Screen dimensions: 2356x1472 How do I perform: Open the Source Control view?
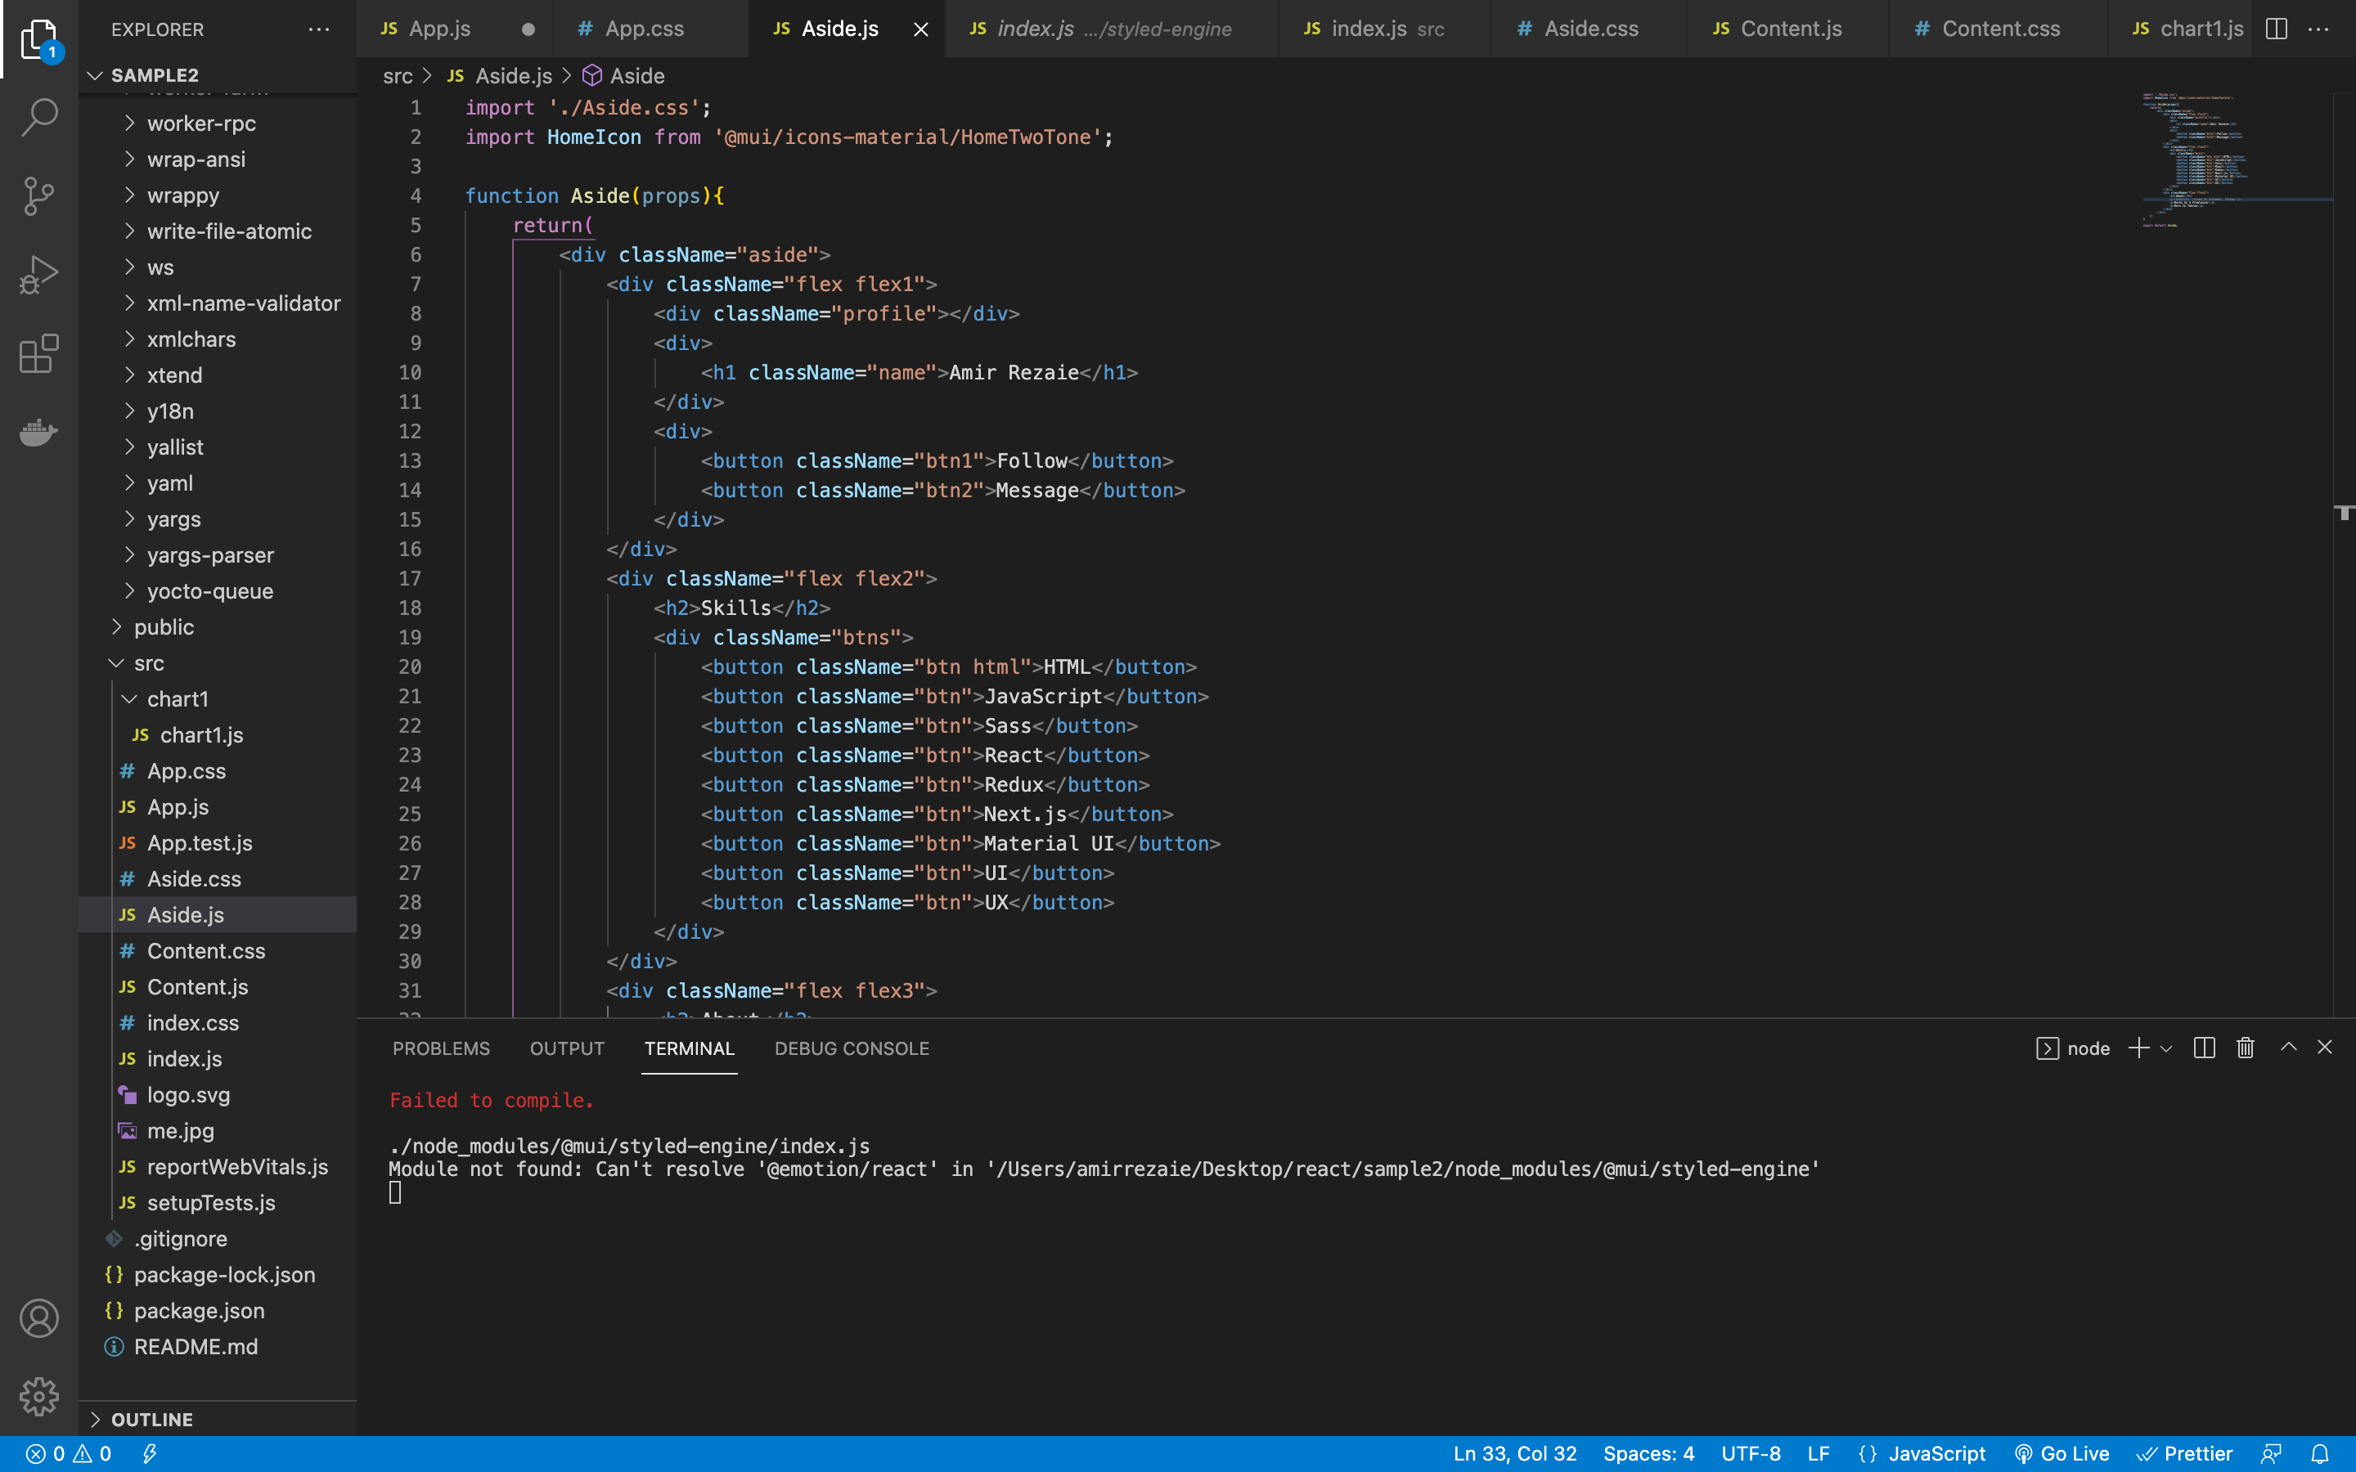click(x=39, y=195)
